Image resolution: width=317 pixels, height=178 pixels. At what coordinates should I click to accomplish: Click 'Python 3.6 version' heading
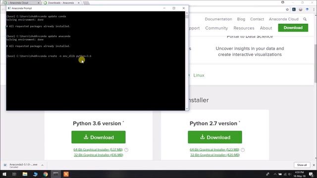click(97, 123)
